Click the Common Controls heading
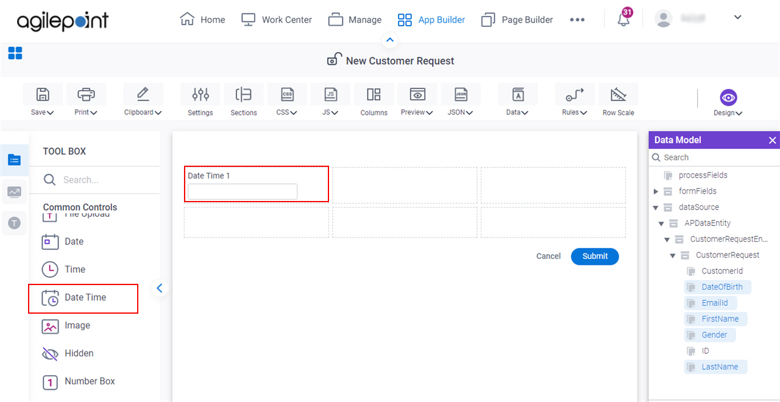The height and width of the screenshot is (402, 780). (x=80, y=207)
